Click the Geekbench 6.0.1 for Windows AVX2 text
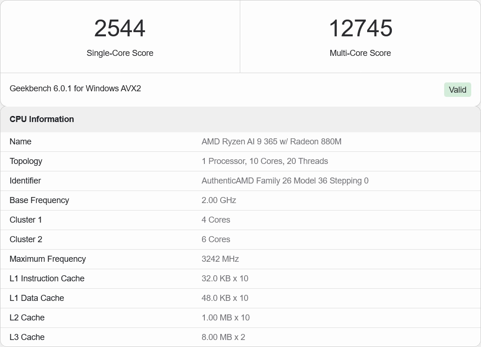This screenshot has height=347, width=481. click(75, 88)
